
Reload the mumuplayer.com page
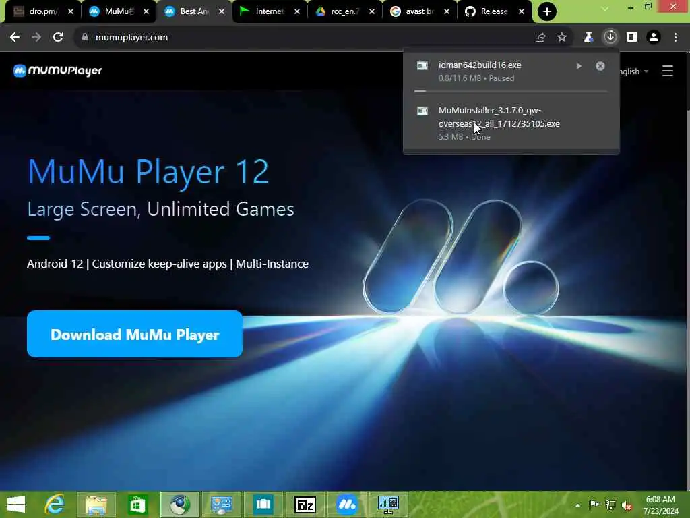point(58,38)
